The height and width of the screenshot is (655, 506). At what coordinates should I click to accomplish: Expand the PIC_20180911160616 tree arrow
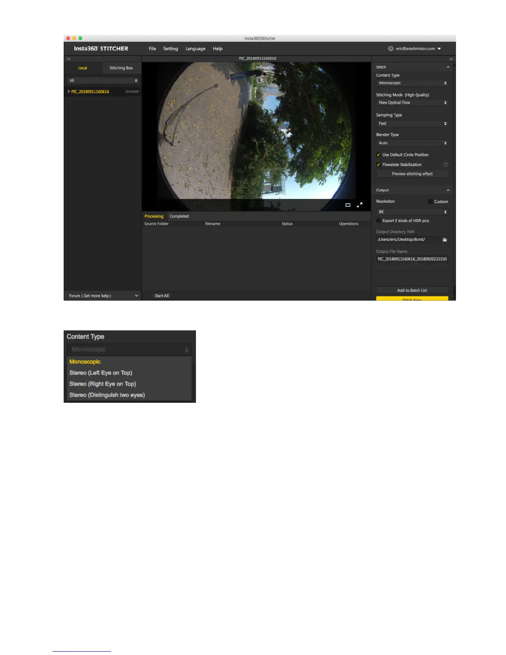pos(69,91)
